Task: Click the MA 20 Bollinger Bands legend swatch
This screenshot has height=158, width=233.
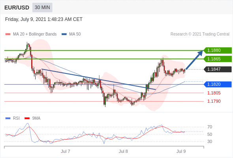Action: coord(8,34)
